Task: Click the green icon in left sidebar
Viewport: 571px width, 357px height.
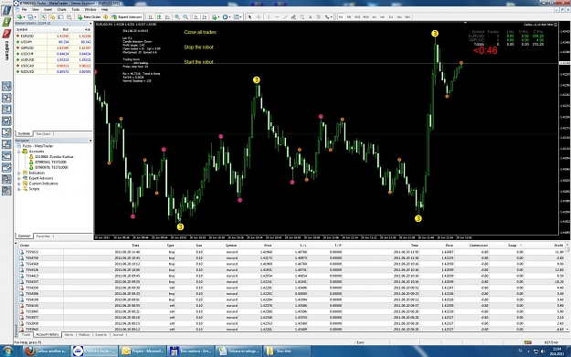Action: (x=6, y=22)
